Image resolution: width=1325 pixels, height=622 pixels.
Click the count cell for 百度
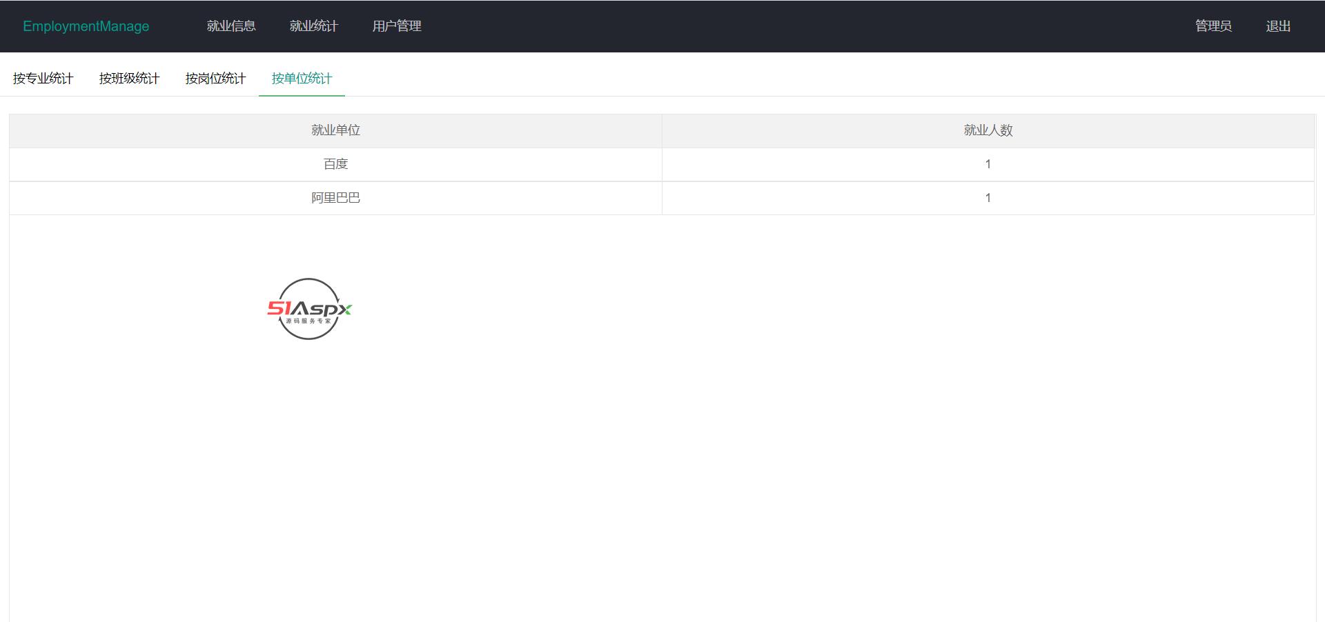tap(988, 164)
